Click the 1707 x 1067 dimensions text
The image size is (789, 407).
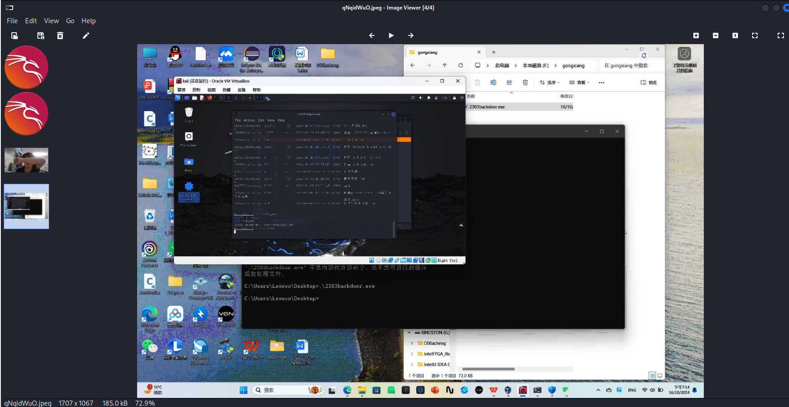pyautogui.click(x=76, y=403)
